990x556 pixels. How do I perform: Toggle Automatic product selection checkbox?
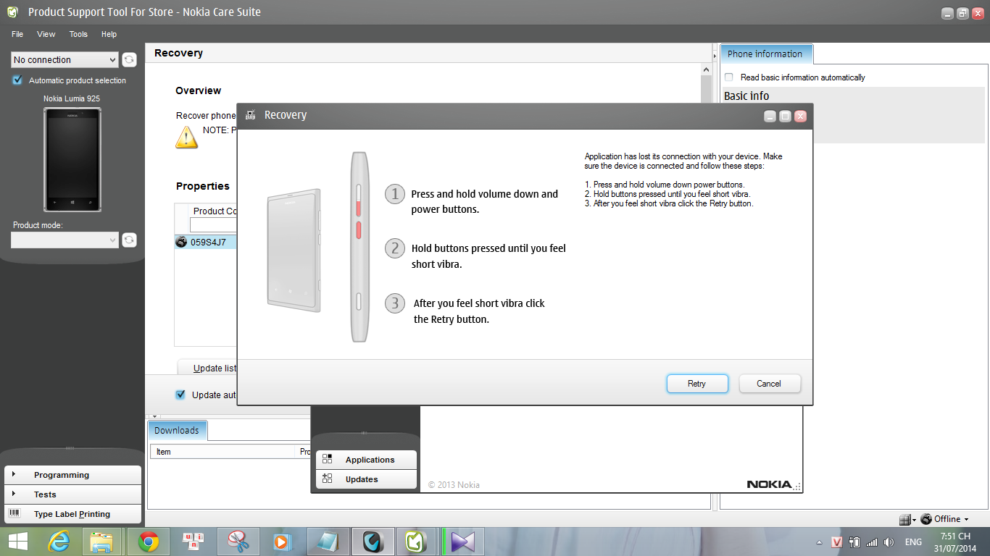17,80
